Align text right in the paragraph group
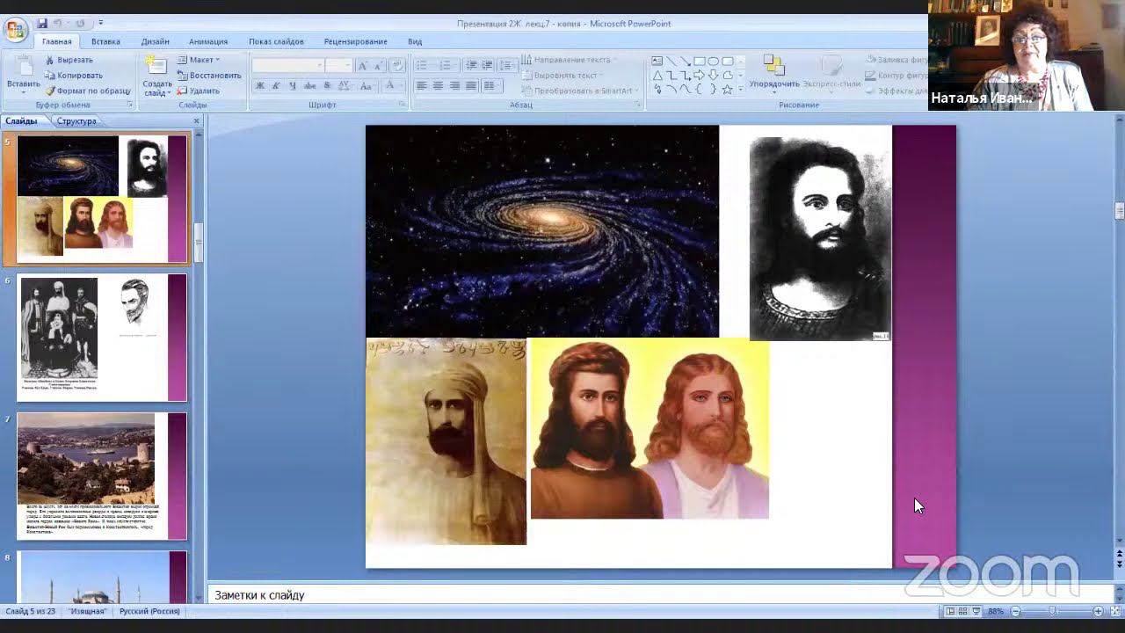Viewport: 1125px width, 633px height. [x=454, y=85]
